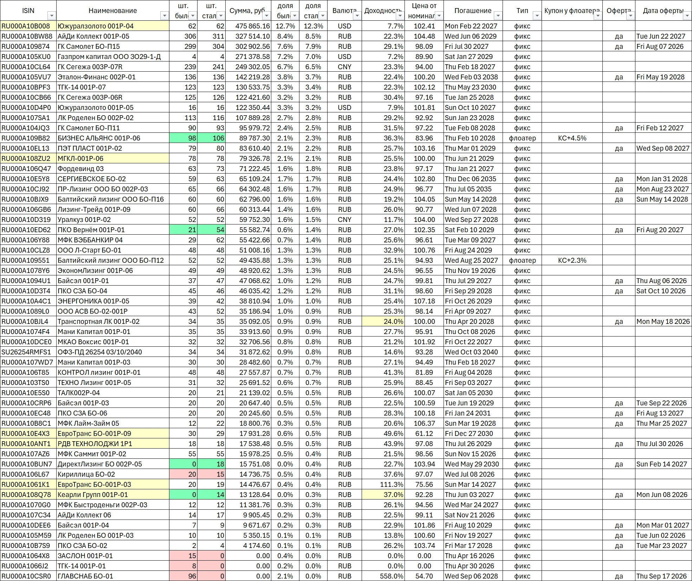Viewport: 692px width, 581px height.
Task: Select the 558.0% yield cell
Action: click(x=383, y=576)
